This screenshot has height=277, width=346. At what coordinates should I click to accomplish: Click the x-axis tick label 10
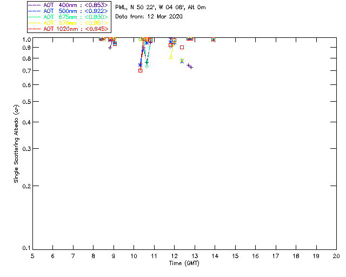pos(134,256)
